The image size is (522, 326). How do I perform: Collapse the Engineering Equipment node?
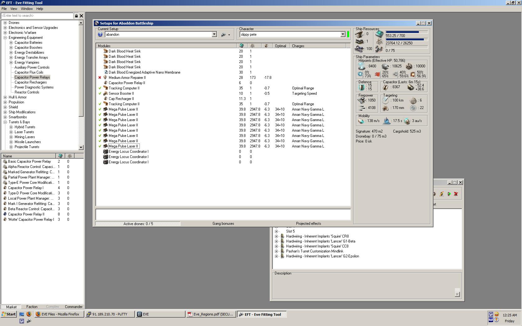(5, 38)
